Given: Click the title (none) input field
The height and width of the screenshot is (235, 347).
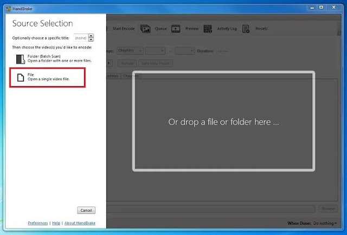Looking at the screenshot, I should coord(81,38).
